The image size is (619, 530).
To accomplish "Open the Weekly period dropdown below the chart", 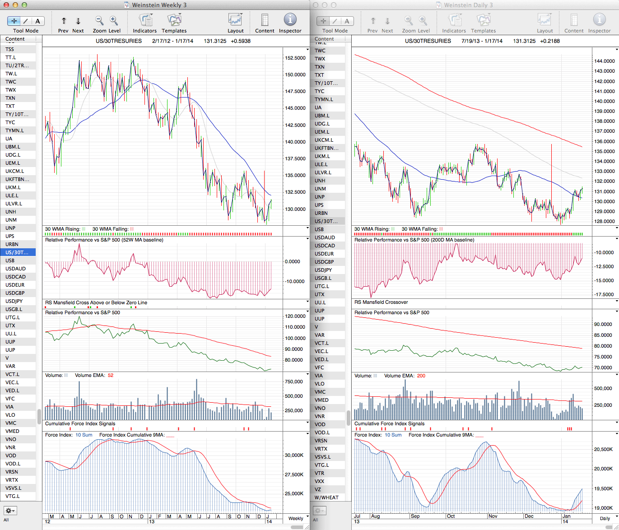I will (x=298, y=518).
